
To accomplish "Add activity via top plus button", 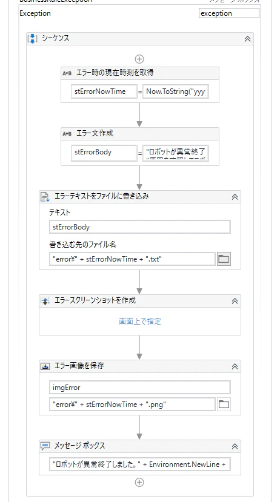I will coord(139,59).
